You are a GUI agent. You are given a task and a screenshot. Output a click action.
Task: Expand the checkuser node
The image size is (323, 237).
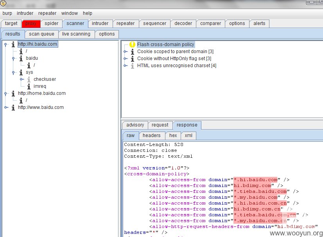(22, 79)
